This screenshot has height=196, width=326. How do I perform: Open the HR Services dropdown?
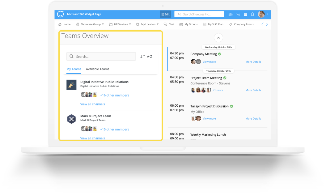[120, 24]
